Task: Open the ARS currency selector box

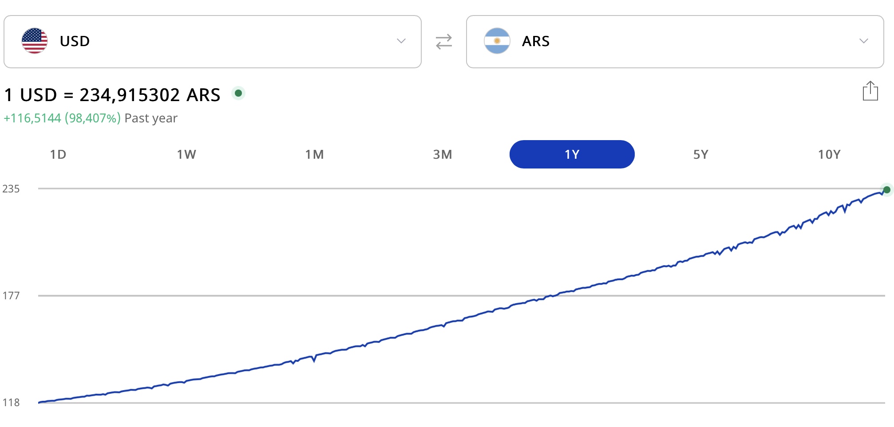Action: (x=675, y=42)
